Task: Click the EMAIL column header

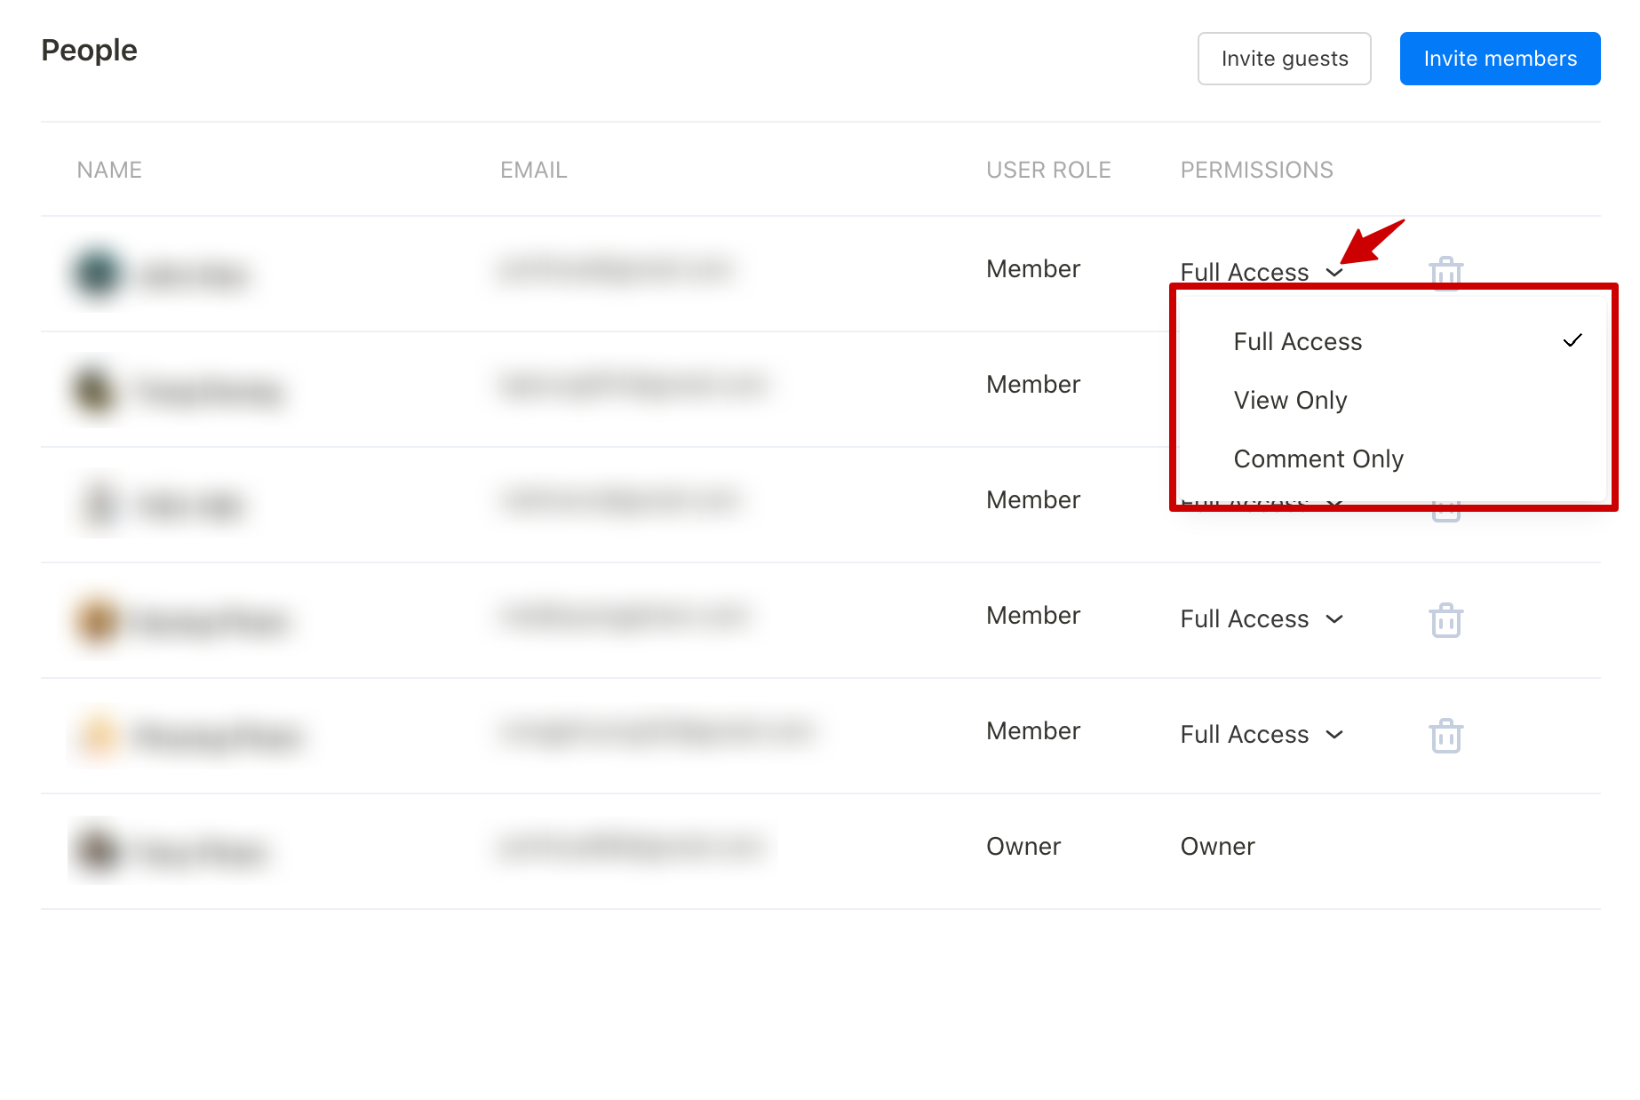Action: tap(533, 170)
